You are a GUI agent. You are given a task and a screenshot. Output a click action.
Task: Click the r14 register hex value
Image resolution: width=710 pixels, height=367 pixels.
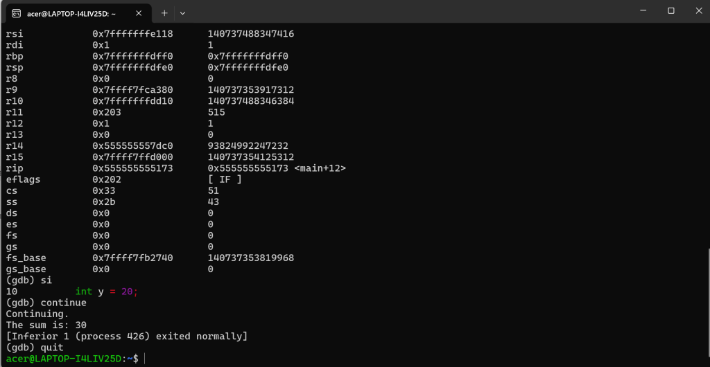pyautogui.click(x=132, y=146)
